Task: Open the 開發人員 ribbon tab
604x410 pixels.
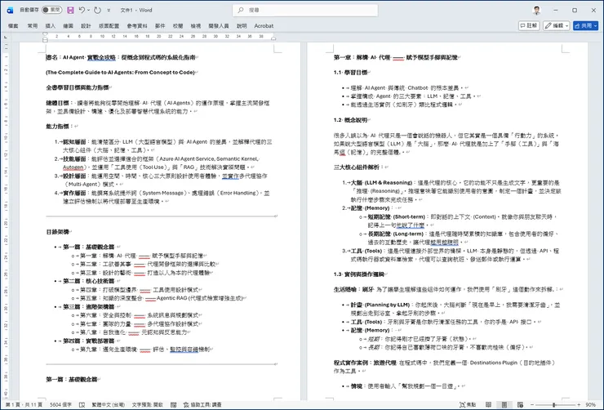Action: [x=219, y=26]
